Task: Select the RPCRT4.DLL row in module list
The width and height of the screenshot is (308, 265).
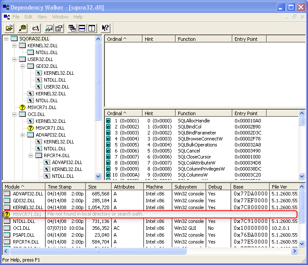Action: pos(150,242)
